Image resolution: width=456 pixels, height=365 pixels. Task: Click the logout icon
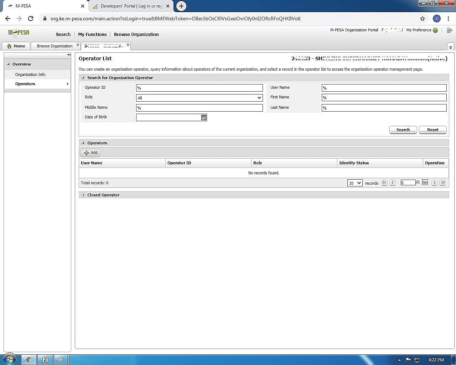click(450, 30)
